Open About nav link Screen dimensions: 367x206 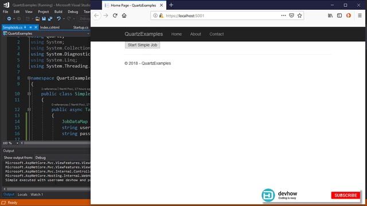click(196, 34)
